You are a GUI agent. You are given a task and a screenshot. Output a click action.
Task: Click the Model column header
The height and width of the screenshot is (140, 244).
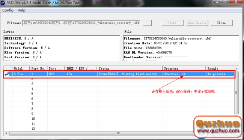click(21, 68)
